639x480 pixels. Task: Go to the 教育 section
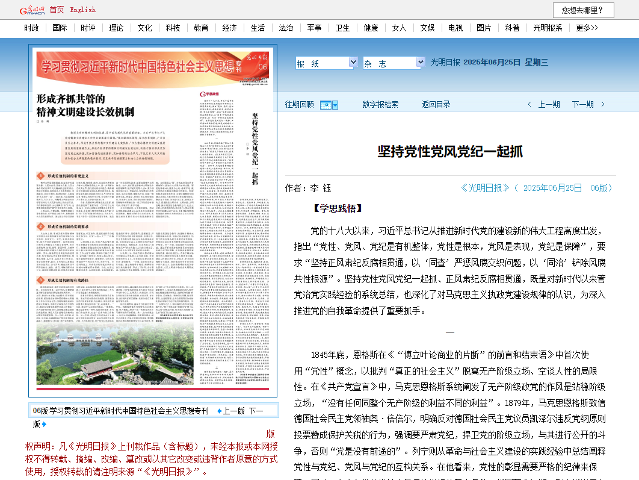pyautogui.click(x=202, y=28)
